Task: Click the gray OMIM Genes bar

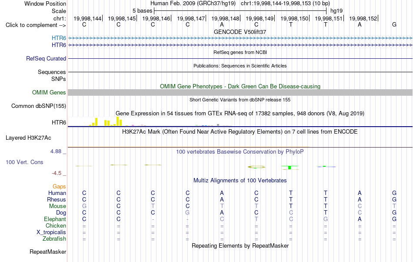Action: coord(240,93)
